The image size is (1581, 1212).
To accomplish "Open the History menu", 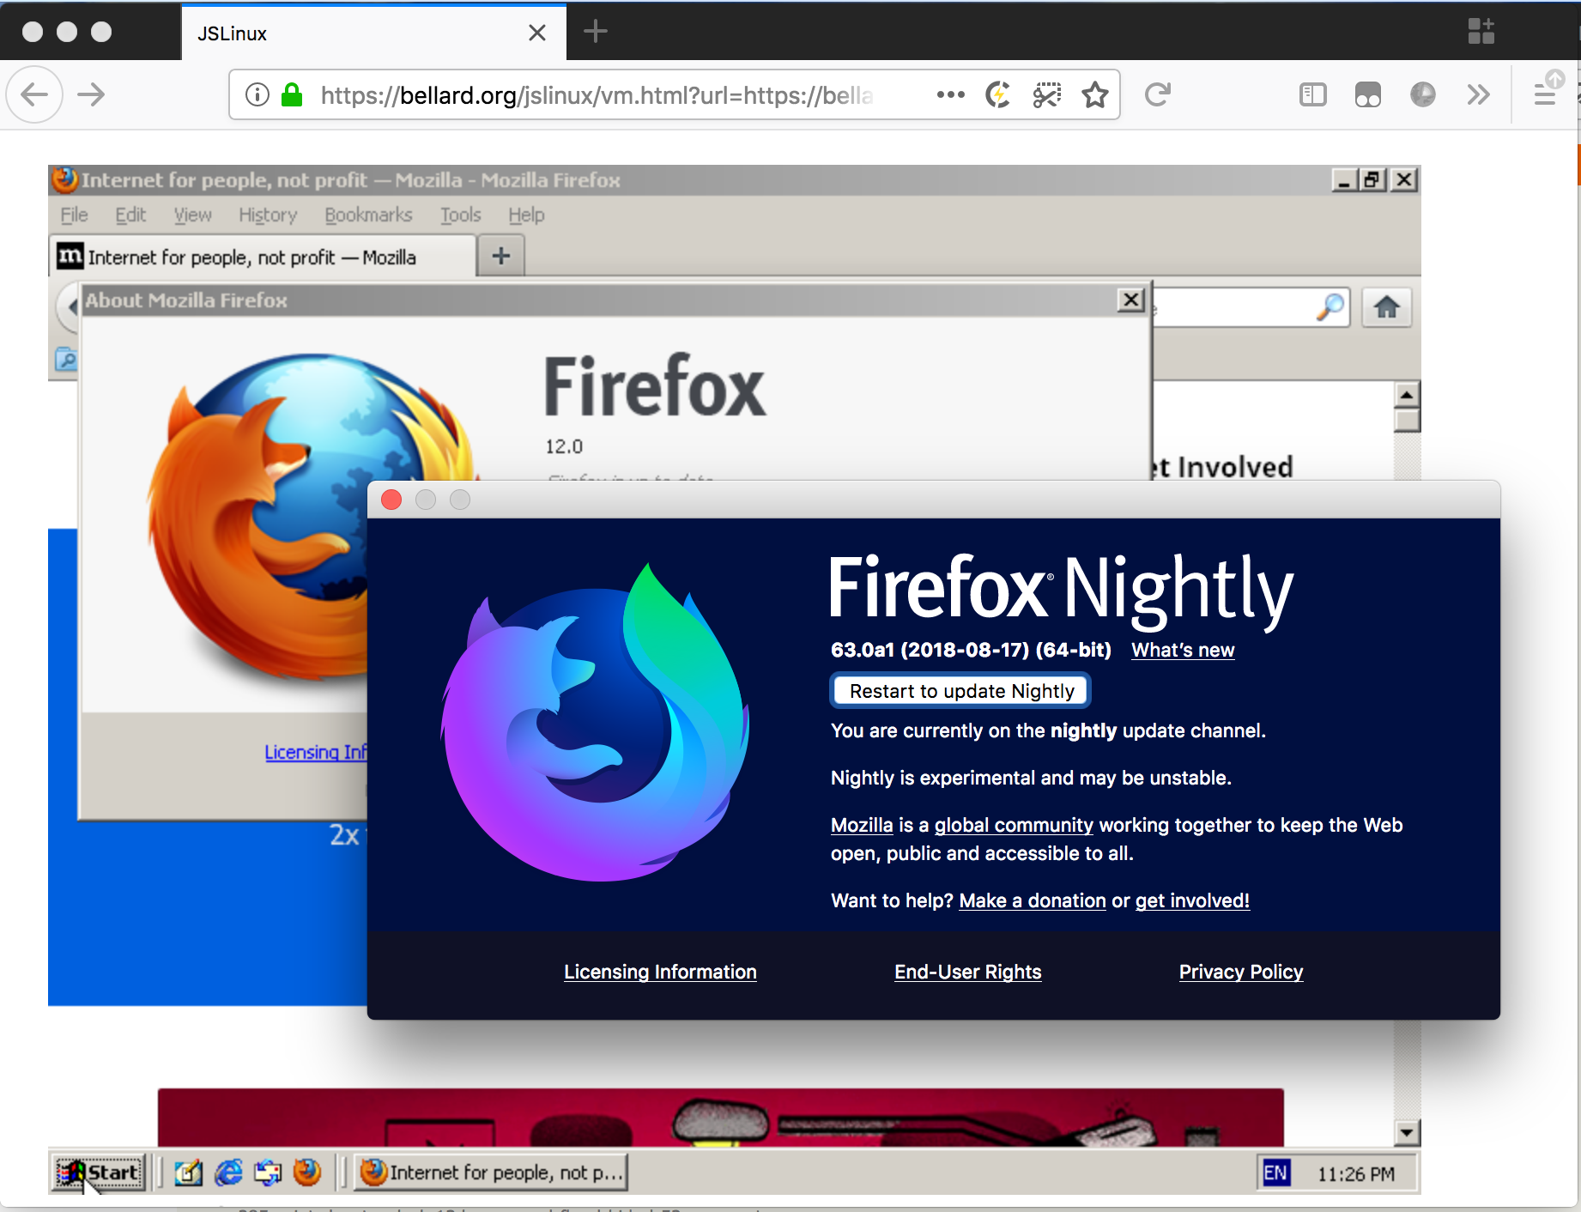I will point(268,215).
